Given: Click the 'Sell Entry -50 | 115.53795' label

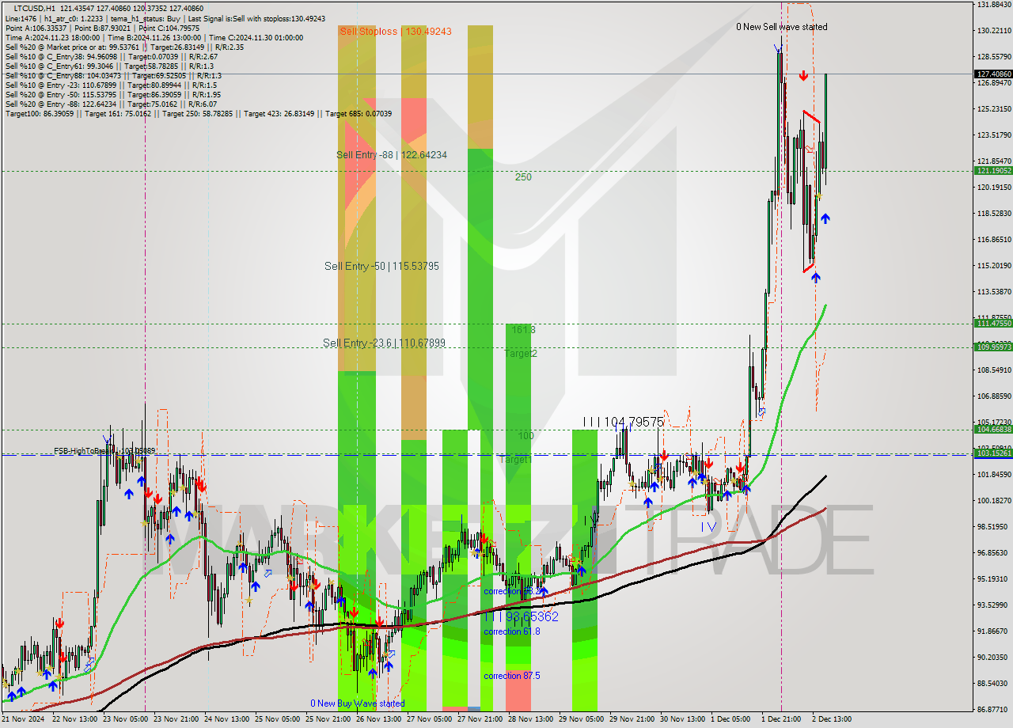Looking at the screenshot, I should 381,266.
